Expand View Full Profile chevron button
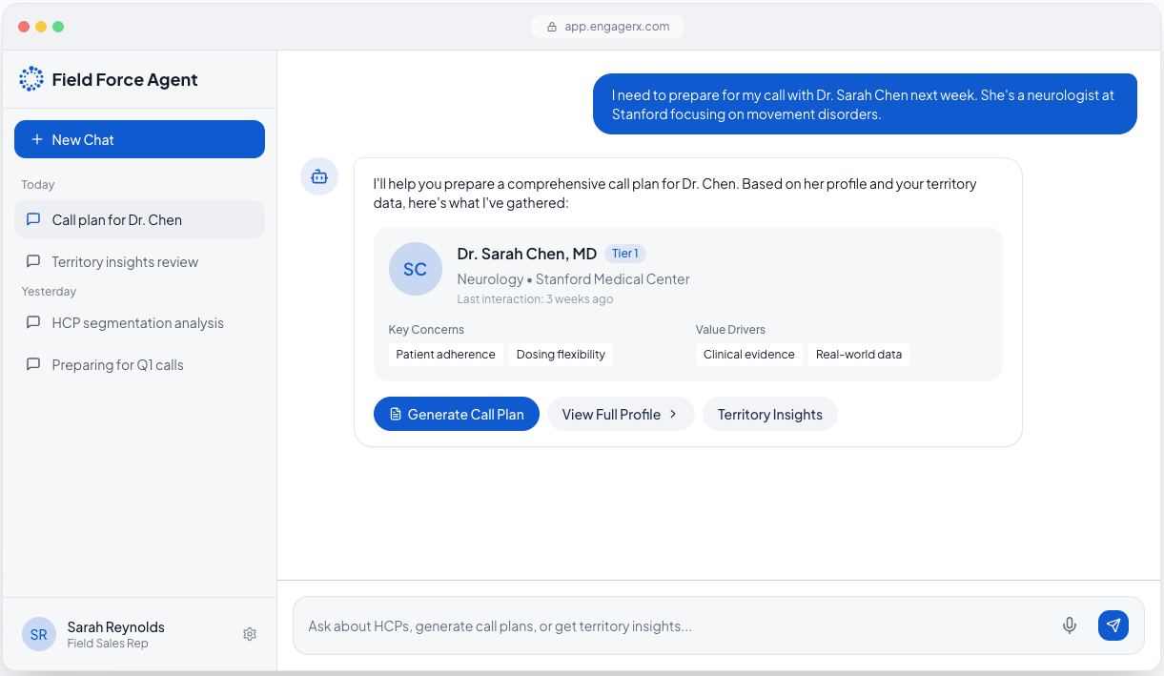 pyautogui.click(x=621, y=414)
